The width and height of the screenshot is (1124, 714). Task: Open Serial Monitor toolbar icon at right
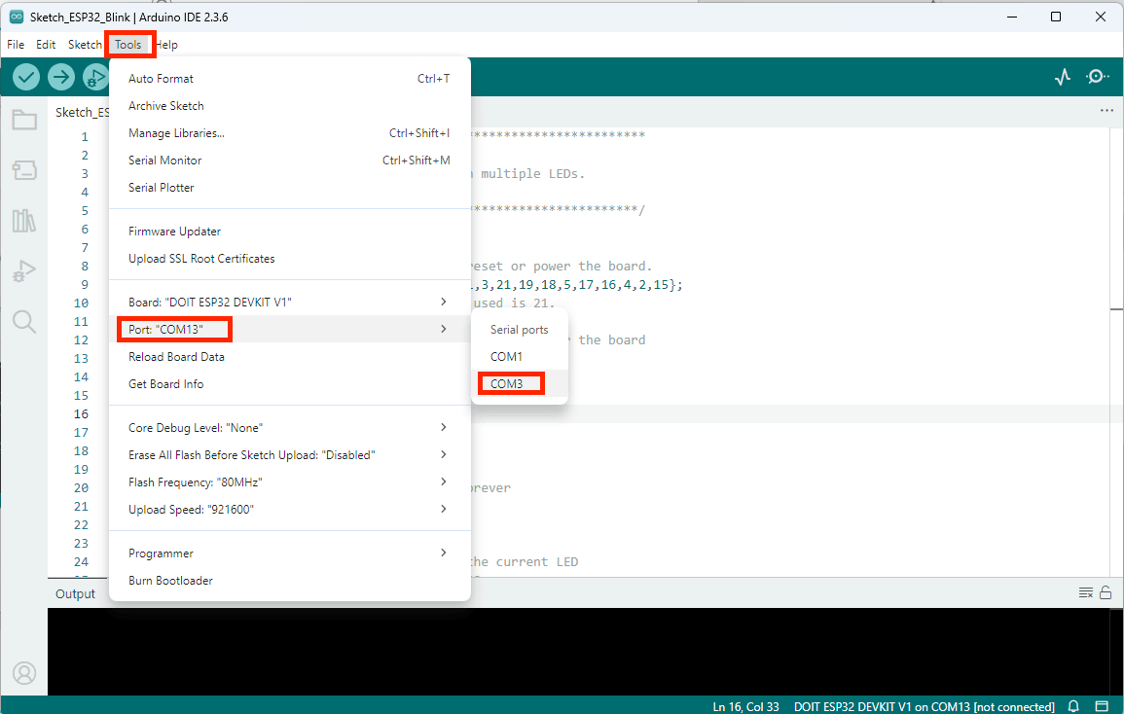click(1097, 77)
